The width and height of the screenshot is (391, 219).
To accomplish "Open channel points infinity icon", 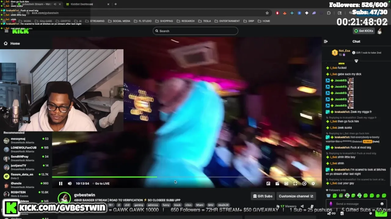I will point(333,214).
